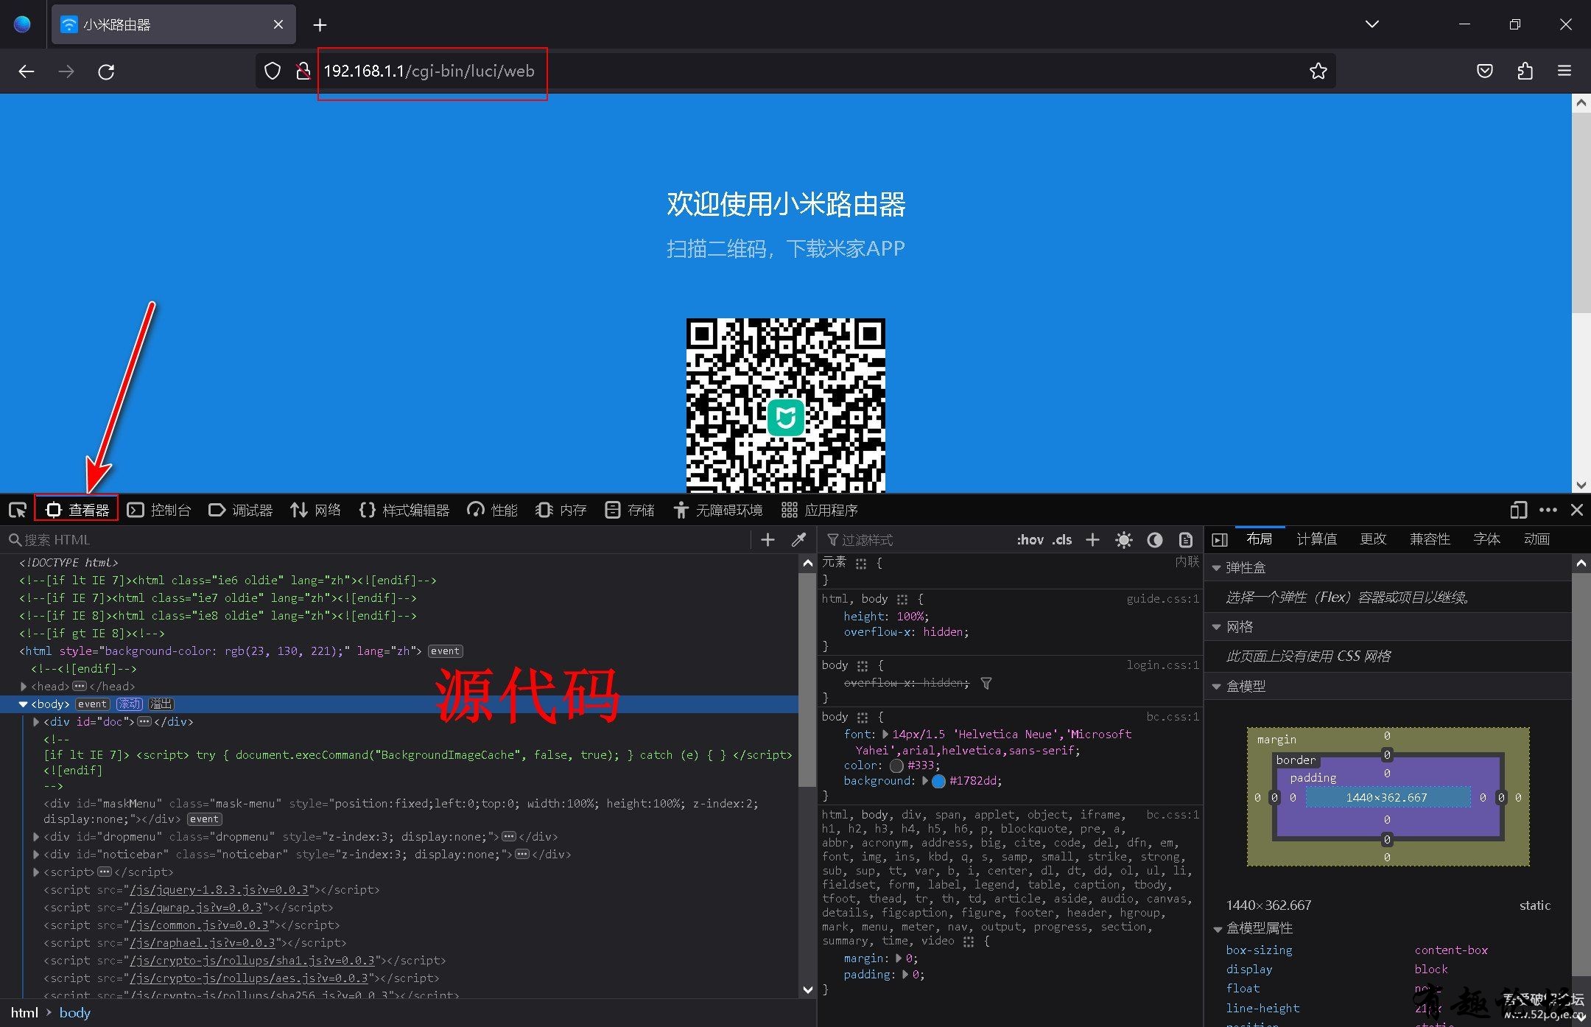Toggle print media simulation icon
1591x1027 pixels.
[1186, 540]
